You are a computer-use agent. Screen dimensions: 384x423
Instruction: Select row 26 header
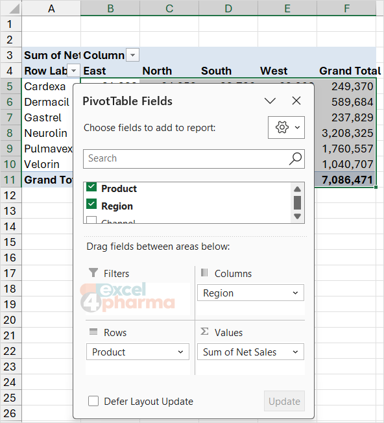(11, 413)
